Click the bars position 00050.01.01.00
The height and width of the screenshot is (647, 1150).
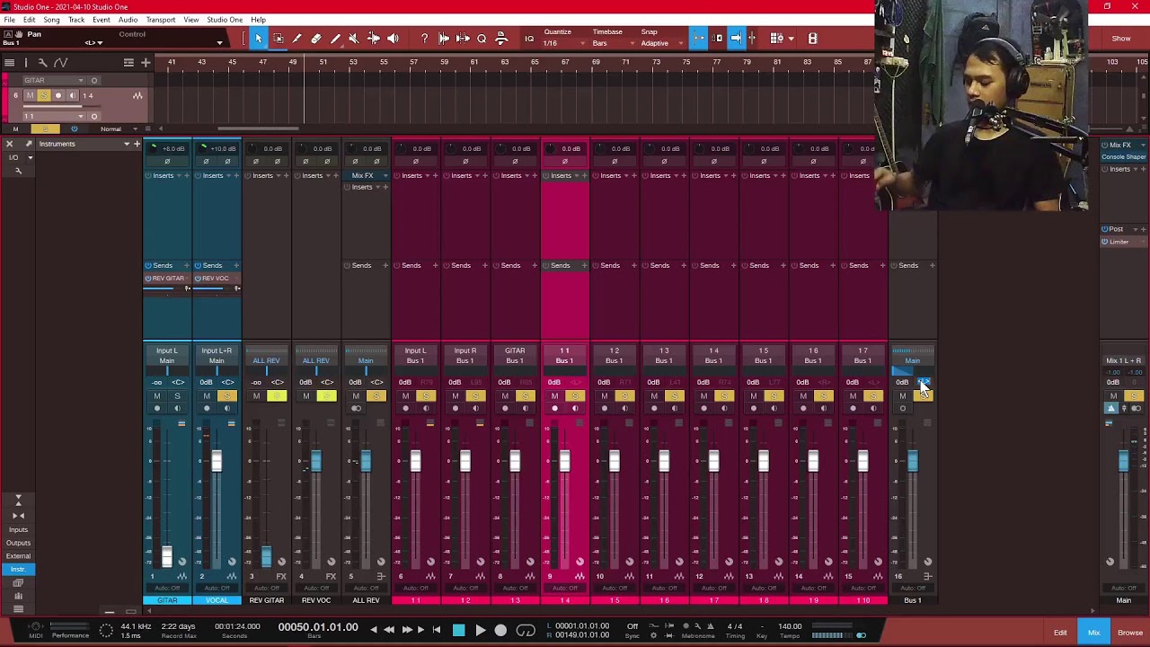click(318, 626)
